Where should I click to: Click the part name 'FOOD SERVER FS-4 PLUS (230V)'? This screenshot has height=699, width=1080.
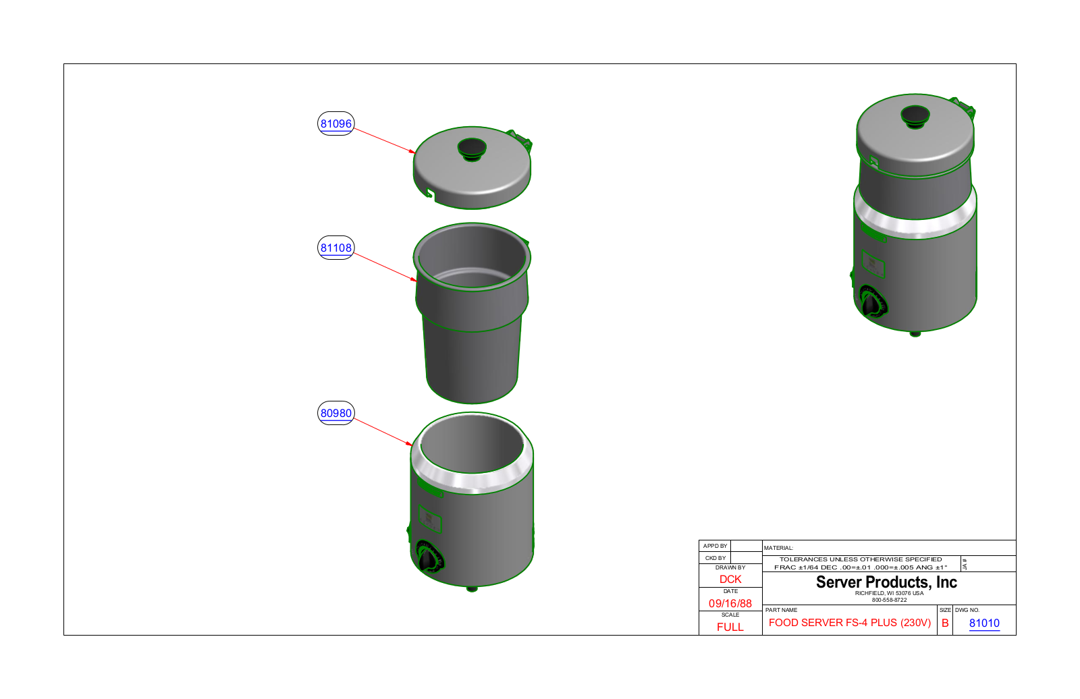[850, 623]
